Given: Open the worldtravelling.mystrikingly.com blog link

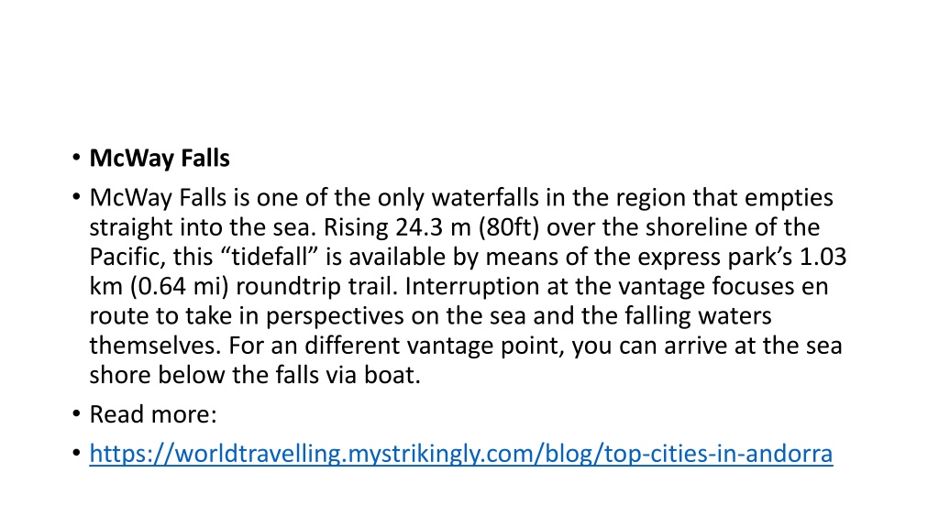Looking at the screenshot, I should (460, 454).
